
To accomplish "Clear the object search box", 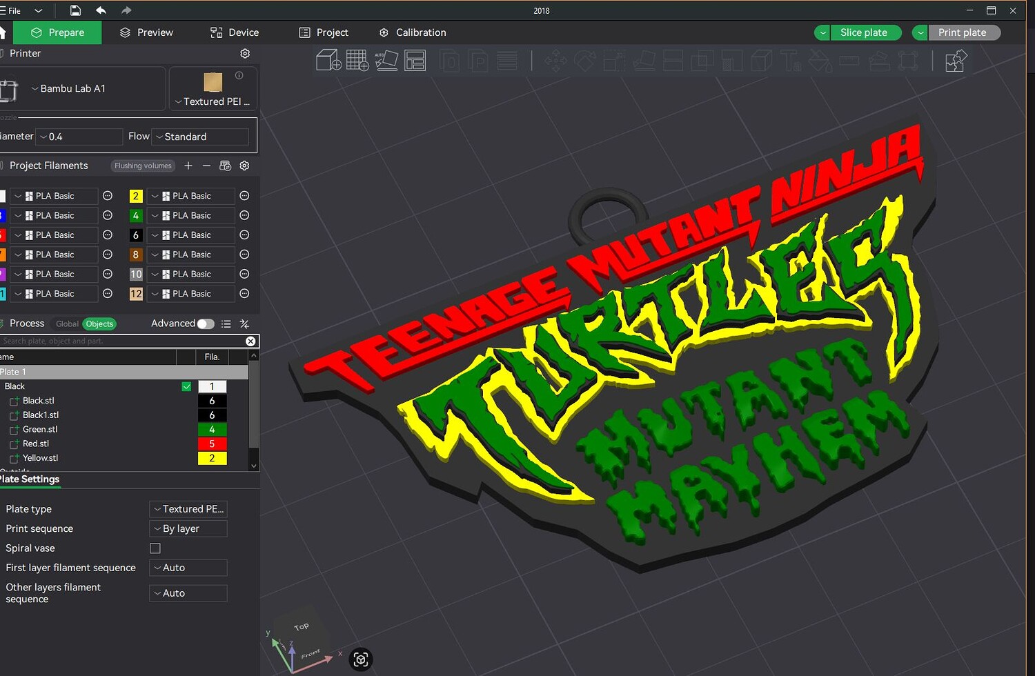I will [x=250, y=341].
